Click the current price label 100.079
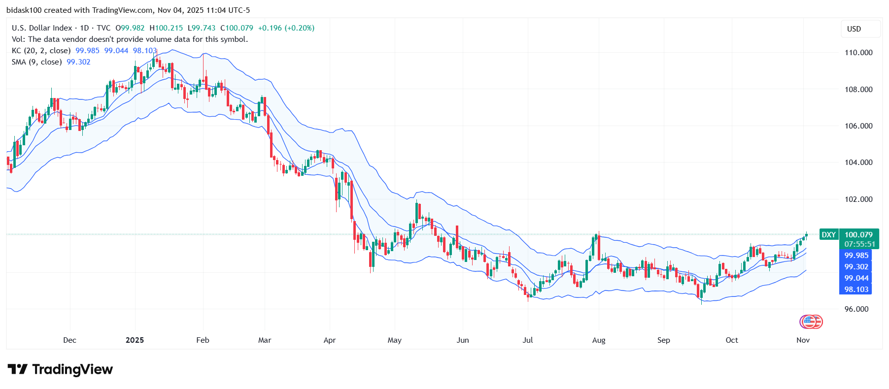The height and width of the screenshot is (389, 889). click(858, 235)
